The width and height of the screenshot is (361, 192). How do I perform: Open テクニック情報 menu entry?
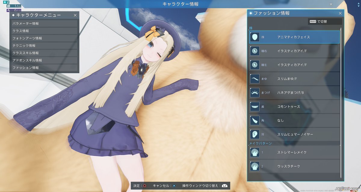point(45,46)
